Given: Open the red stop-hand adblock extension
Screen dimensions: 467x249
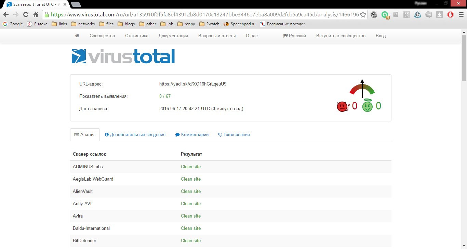Looking at the screenshot, I should [450, 14].
